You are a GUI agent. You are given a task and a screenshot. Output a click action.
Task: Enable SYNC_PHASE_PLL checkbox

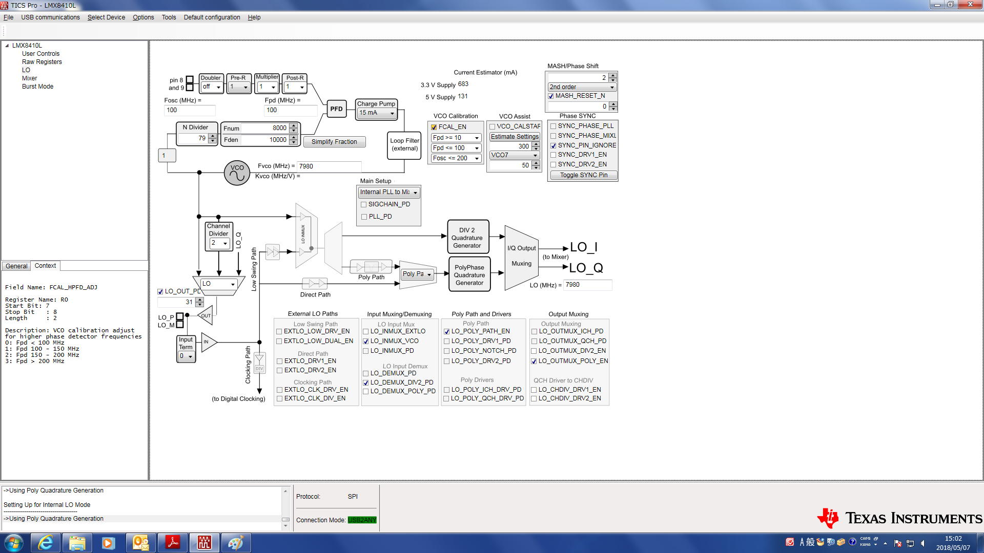tap(553, 126)
